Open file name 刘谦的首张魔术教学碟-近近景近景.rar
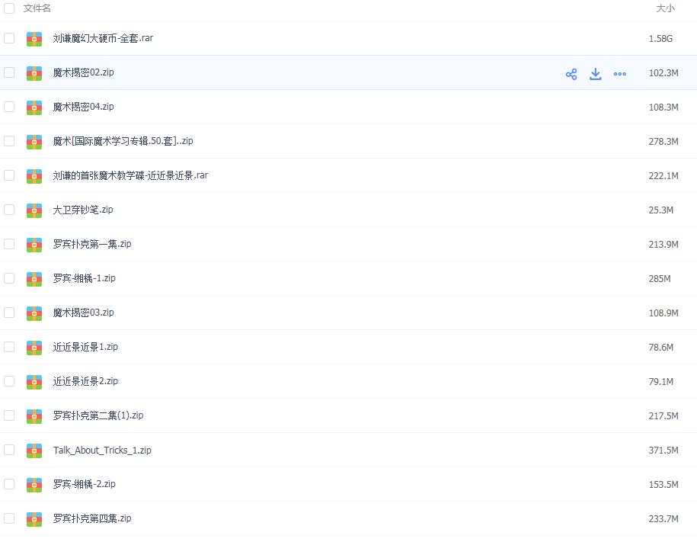This screenshot has width=697, height=558. 130,175
